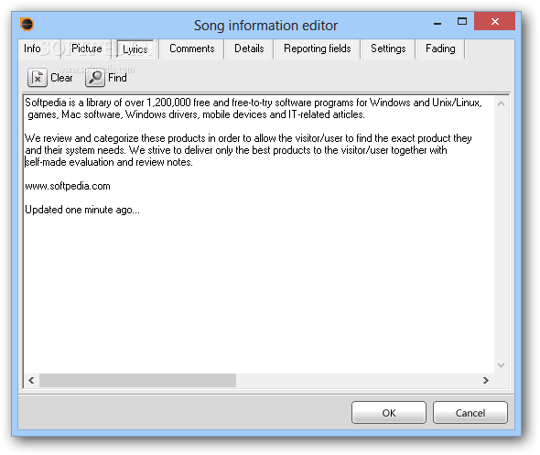540x455 pixels.
Task: Click the app logo in title bar
Action: (27, 25)
